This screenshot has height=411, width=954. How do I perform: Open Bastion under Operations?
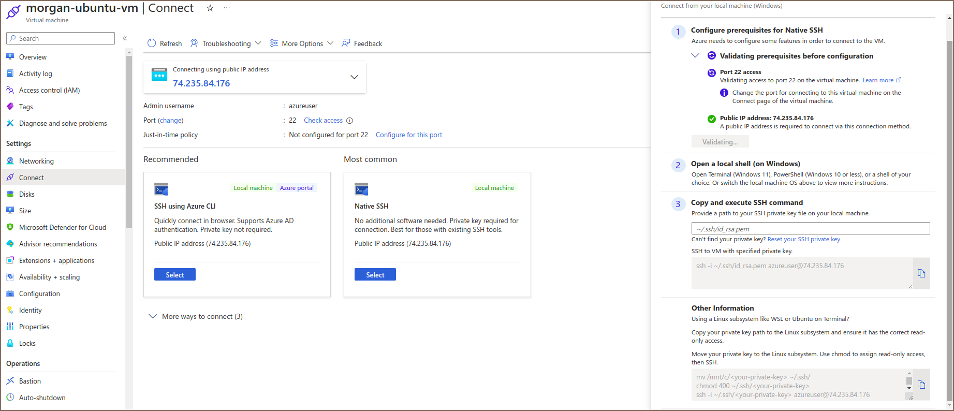point(30,381)
